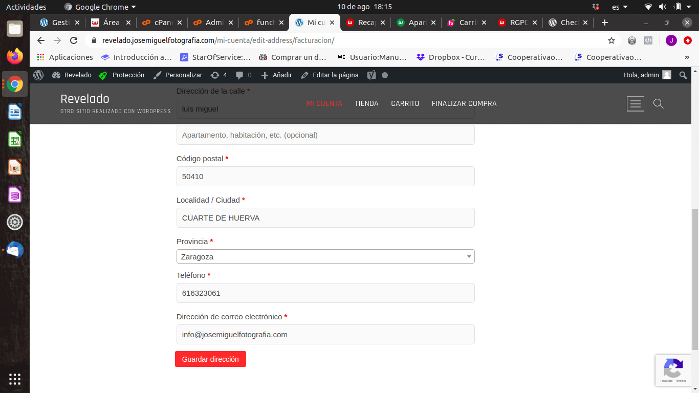Open comments bubble in WordPress admin bar
This screenshot has width=699, height=393.
coord(244,75)
